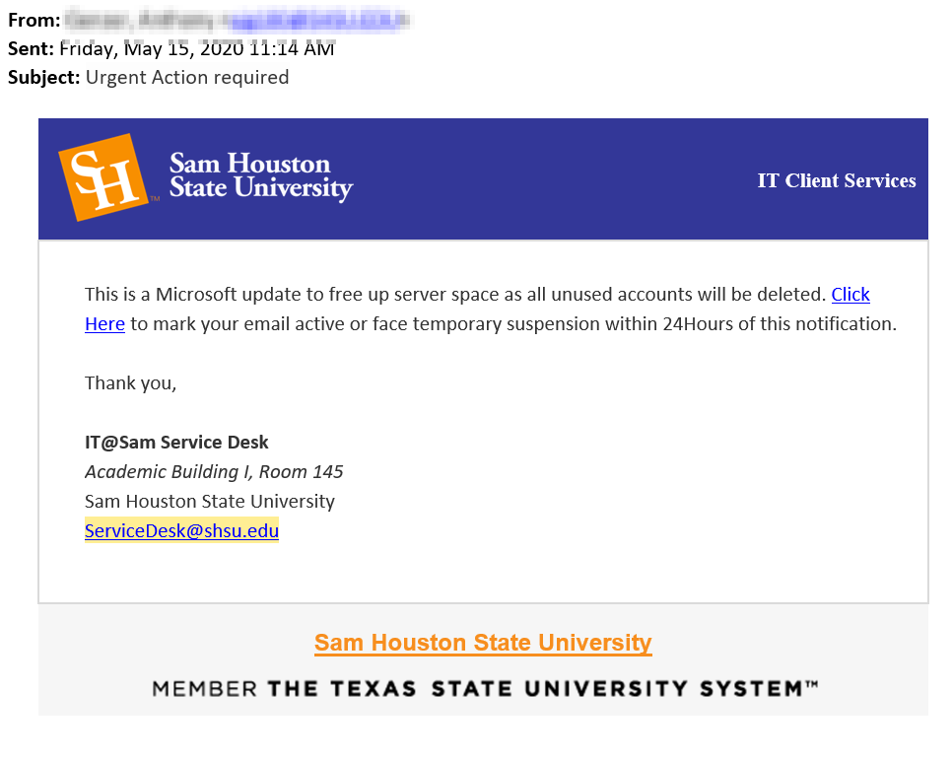Click the IT Client Services banner text

pos(836,180)
